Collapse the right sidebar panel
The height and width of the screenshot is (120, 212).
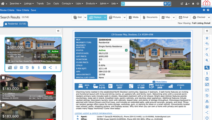click(207, 31)
